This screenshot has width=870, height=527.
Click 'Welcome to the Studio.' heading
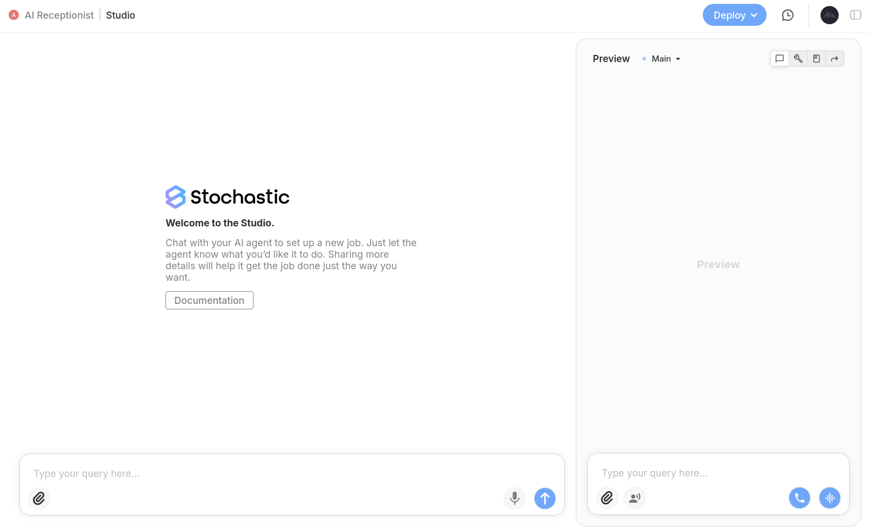tap(220, 223)
